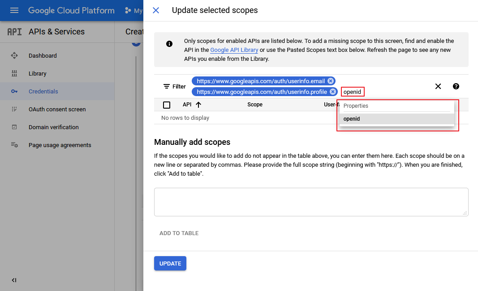Open OAuth consent screen in the sidebar
478x291 pixels.
coord(57,110)
